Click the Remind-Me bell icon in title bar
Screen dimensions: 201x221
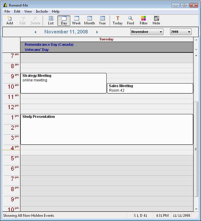(x=5, y=5)
